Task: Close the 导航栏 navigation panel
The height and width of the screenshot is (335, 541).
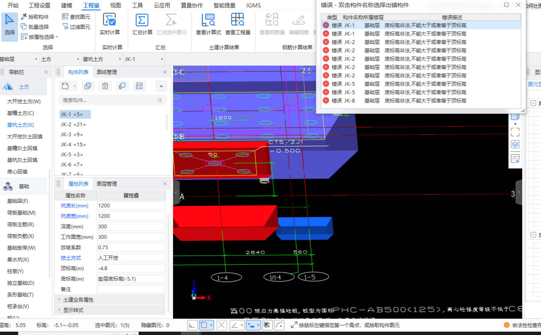Action: (46, 72)
